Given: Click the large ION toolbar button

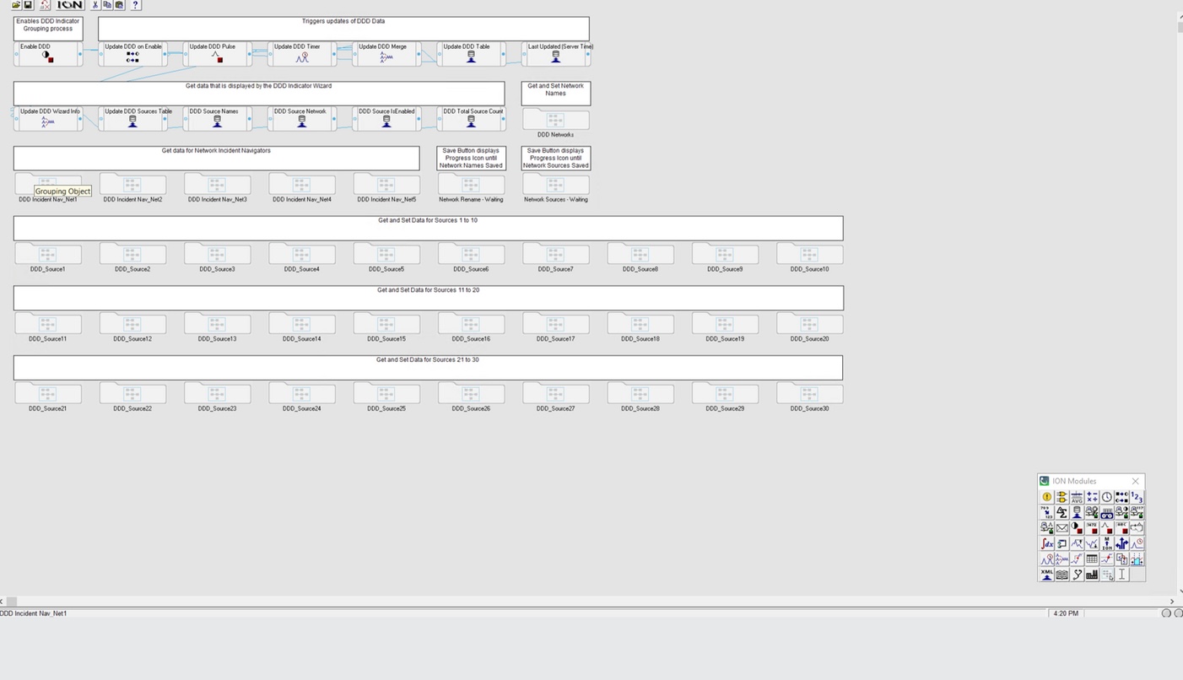Looking at the screenshot, I should (x=70, y=5).
